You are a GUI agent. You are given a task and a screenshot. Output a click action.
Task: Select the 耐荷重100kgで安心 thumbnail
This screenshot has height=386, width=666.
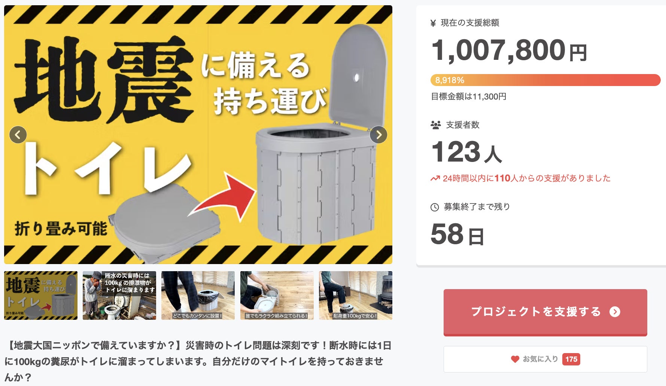tap(356, 295)
